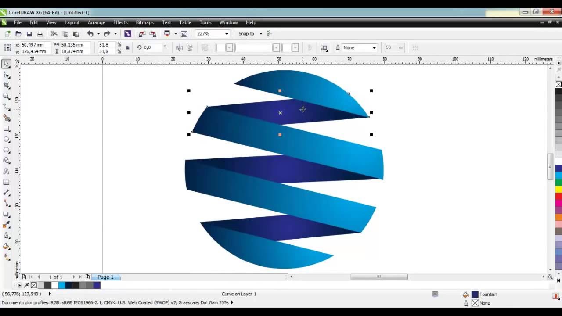This screenshot has width=562, height=316.
Task: Open the Bitmaps menu
Action: [145, 22]
